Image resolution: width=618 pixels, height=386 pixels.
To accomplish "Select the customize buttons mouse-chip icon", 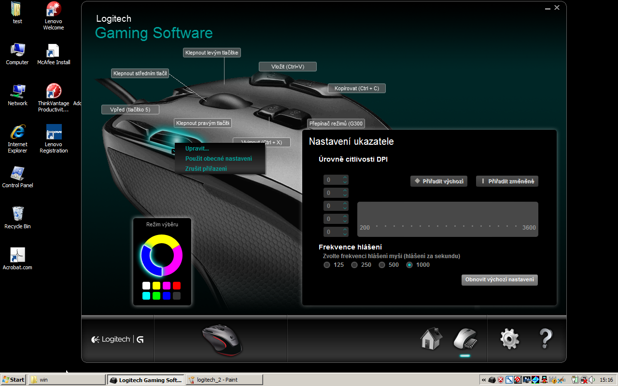I will click(465, 338).
